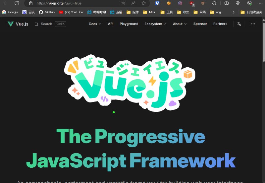Open the API nav link
The image size is (265, 183).
[111, 24]
